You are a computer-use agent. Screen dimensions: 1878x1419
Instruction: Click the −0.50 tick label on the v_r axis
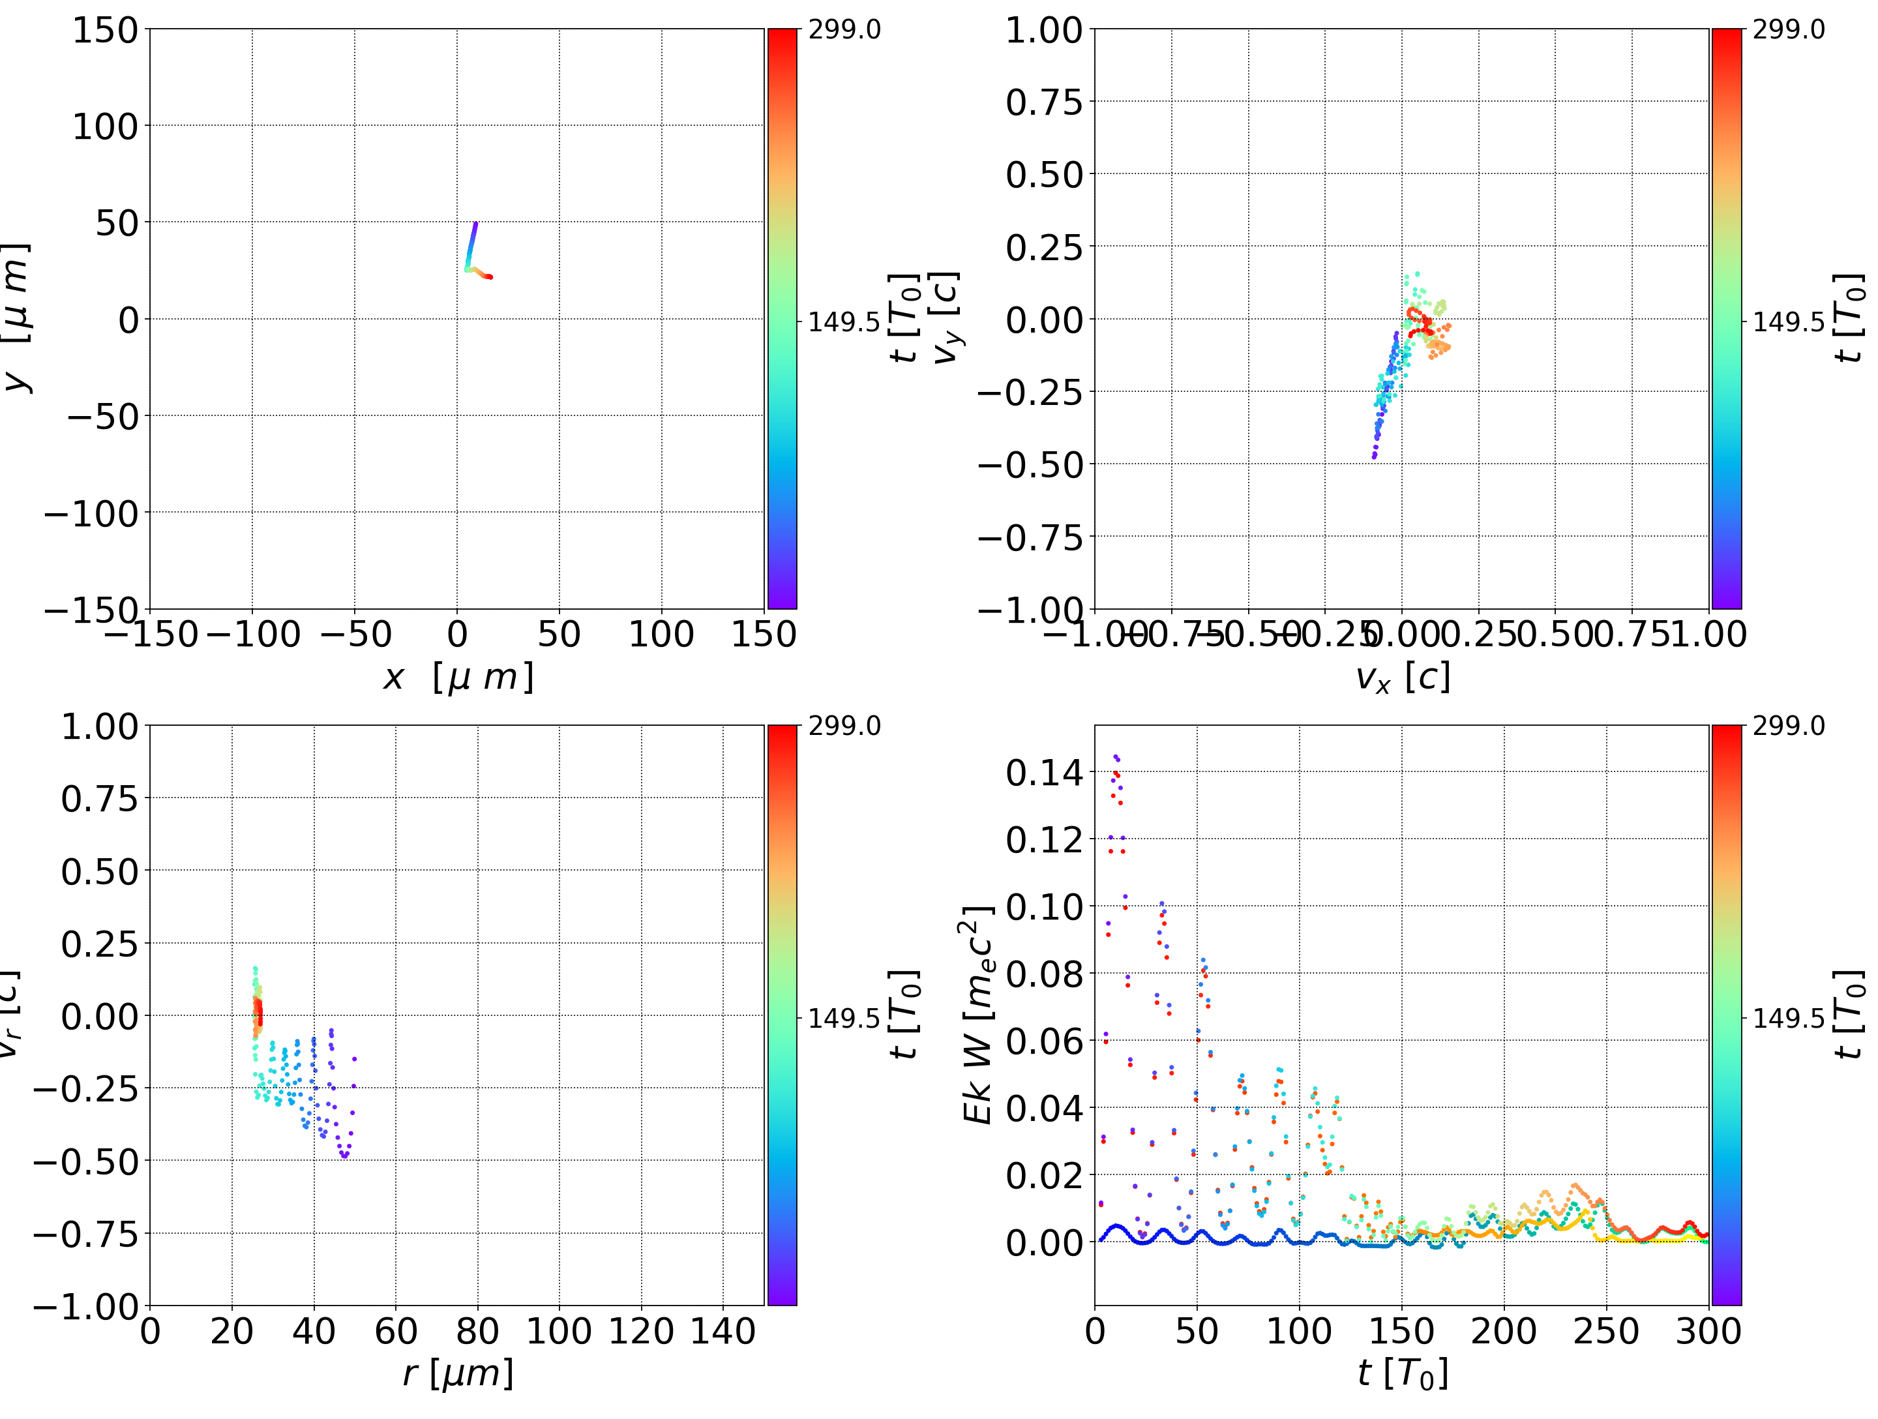click(85, 1161)
